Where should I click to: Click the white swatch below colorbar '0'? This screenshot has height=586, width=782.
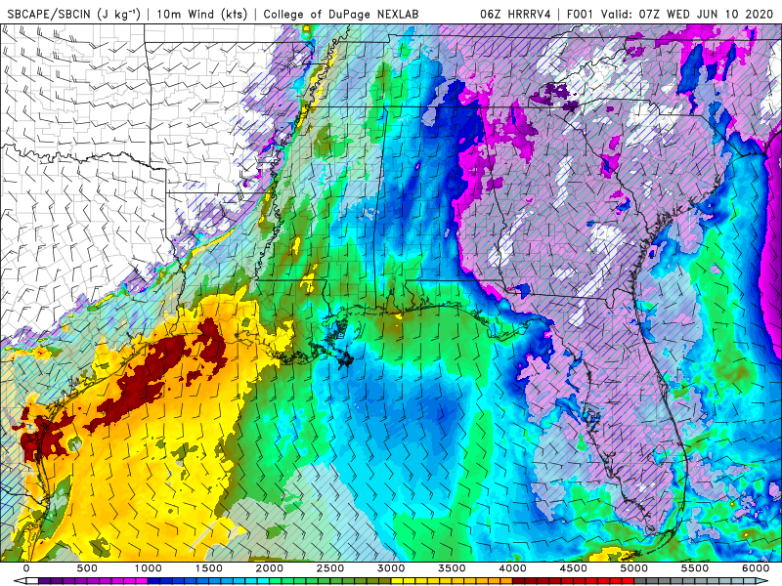[32, 581]
